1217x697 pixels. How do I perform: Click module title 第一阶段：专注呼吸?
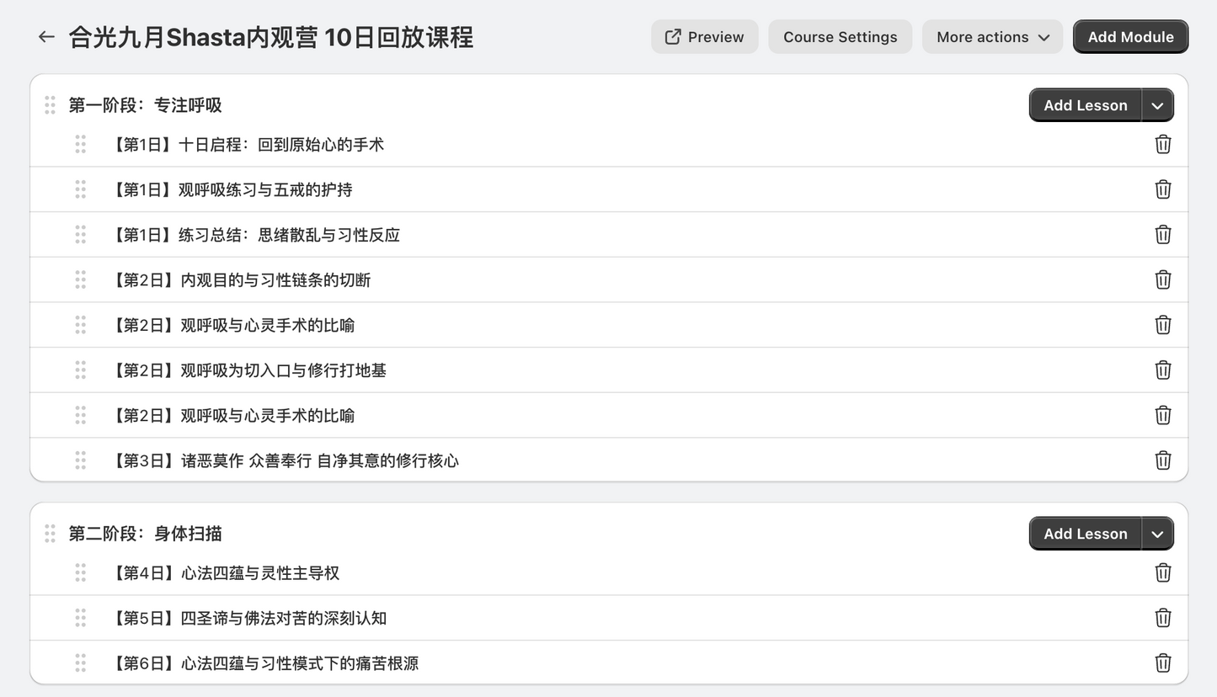pos(145,105)
